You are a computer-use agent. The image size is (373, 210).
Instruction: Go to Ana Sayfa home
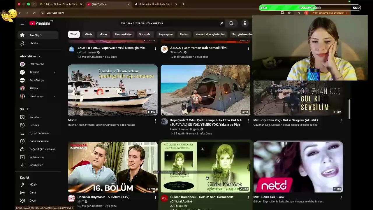tap(38, 35)
